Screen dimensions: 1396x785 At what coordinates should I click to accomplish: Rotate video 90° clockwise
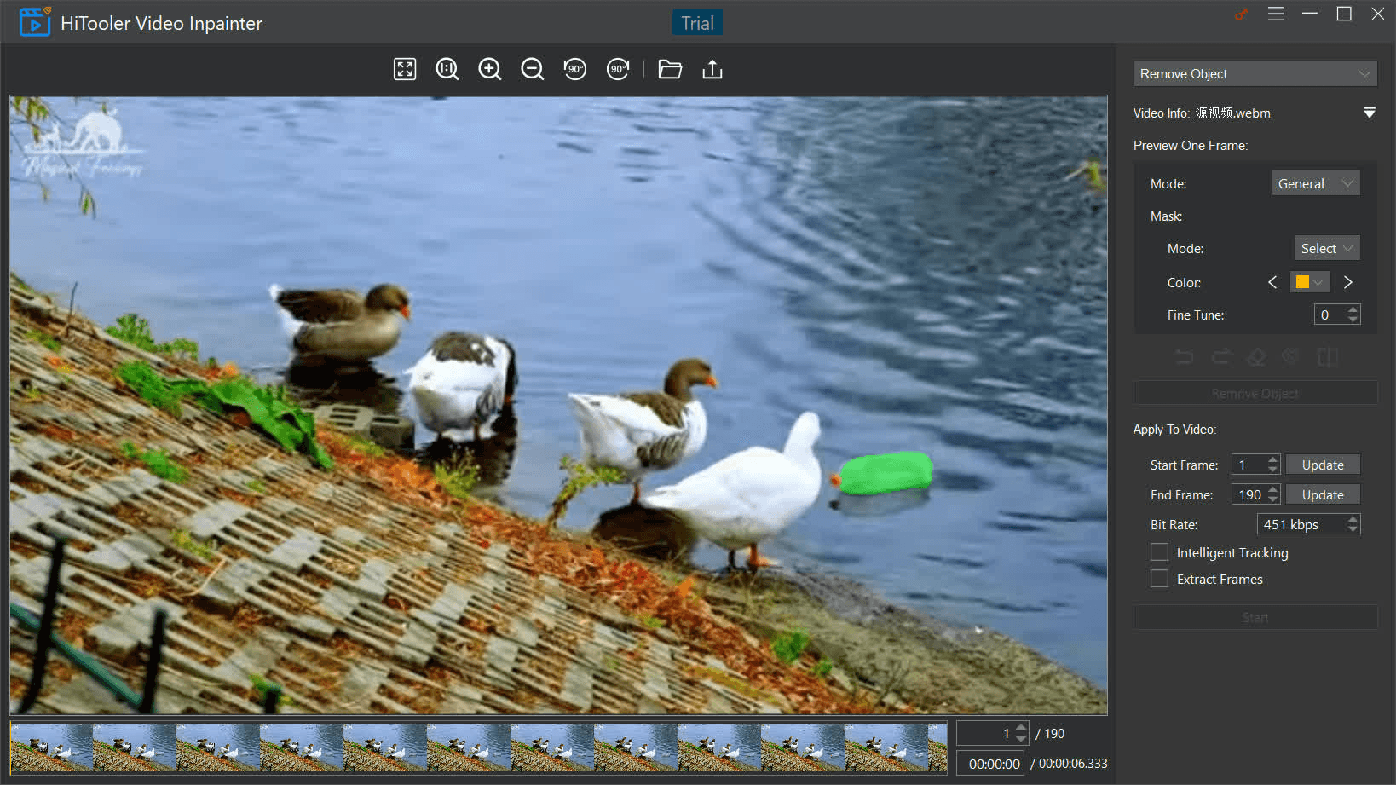[x=618, y=69]
